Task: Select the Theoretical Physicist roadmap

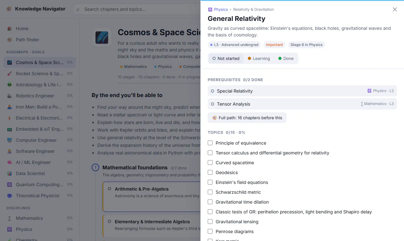Action: tap(39, 196)
